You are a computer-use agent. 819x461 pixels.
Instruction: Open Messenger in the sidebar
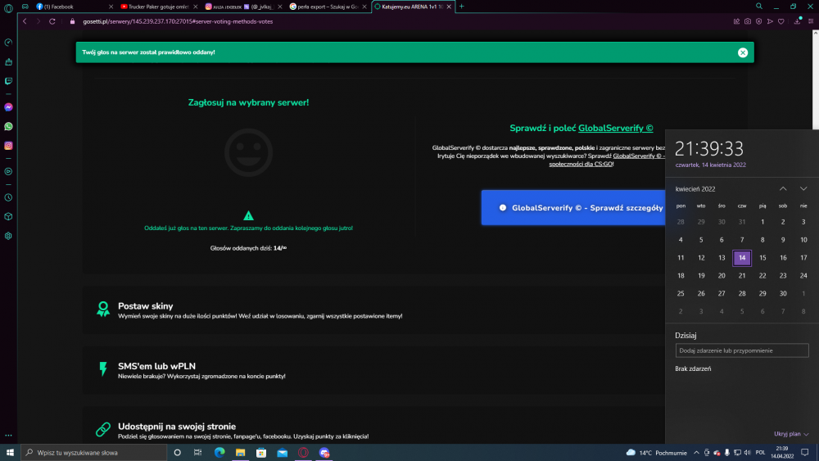click(x=8, y=107)
